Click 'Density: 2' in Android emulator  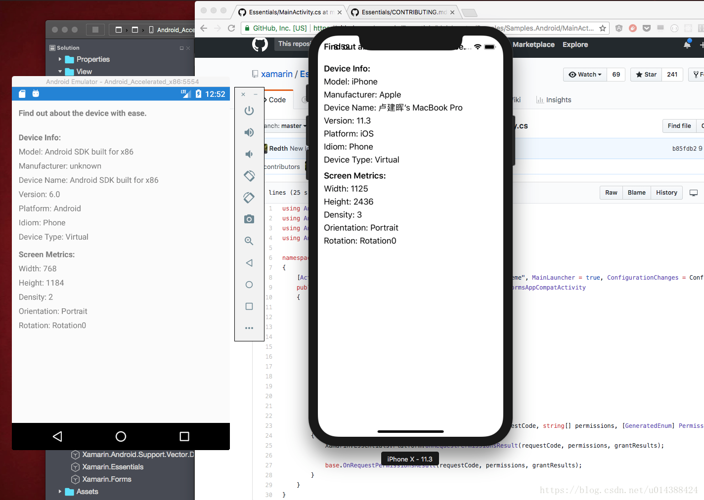pos(36,297)
